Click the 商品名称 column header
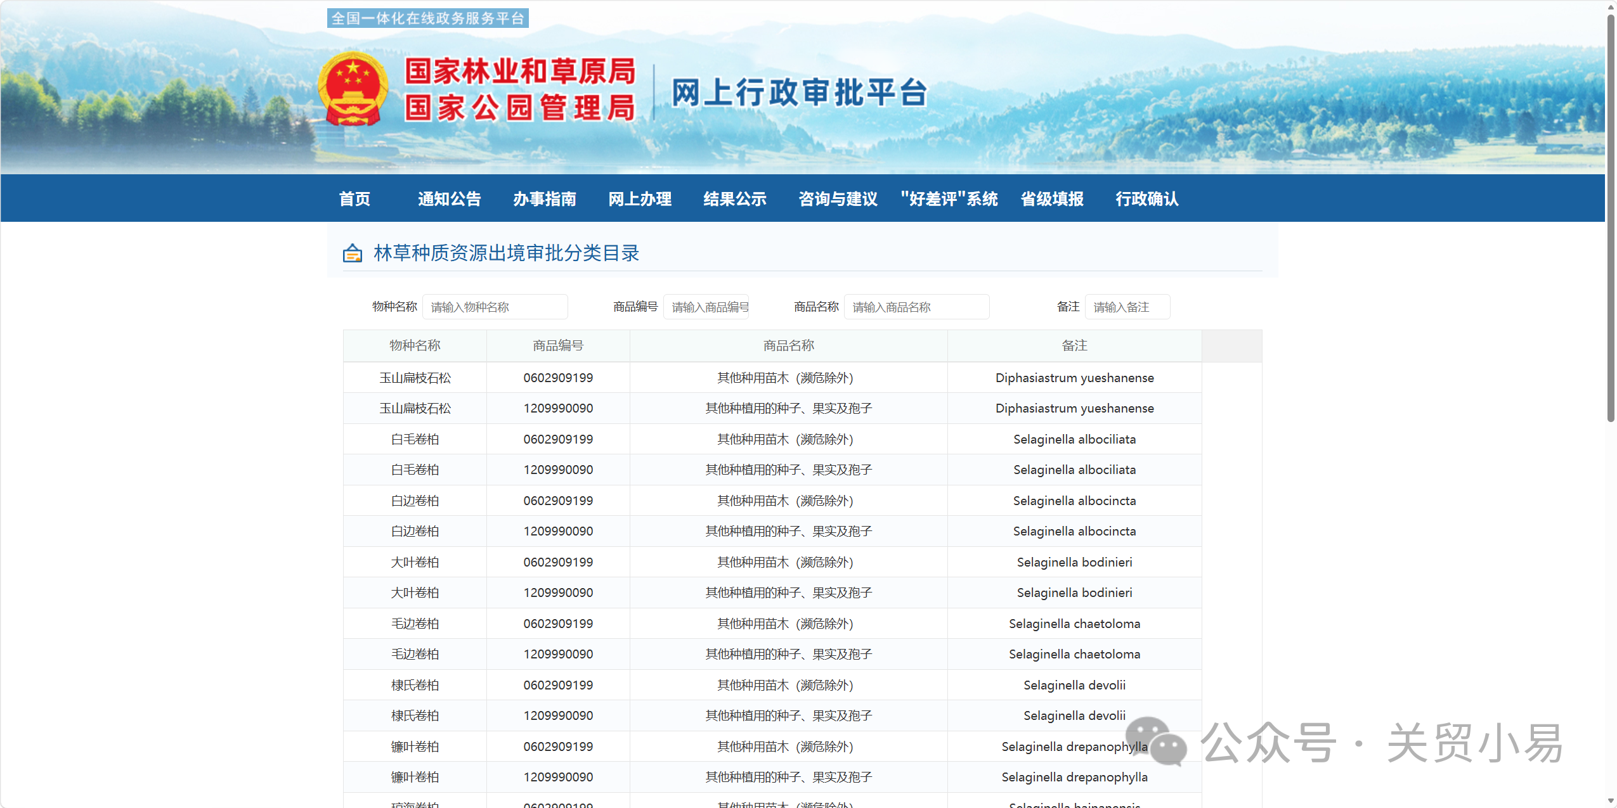This screenshot has height=808, width=1617. click(789, 345)
